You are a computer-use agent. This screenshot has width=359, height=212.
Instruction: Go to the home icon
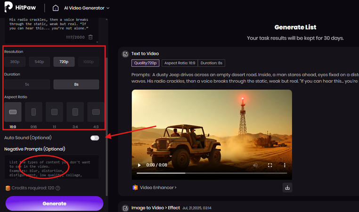(56, 8)
